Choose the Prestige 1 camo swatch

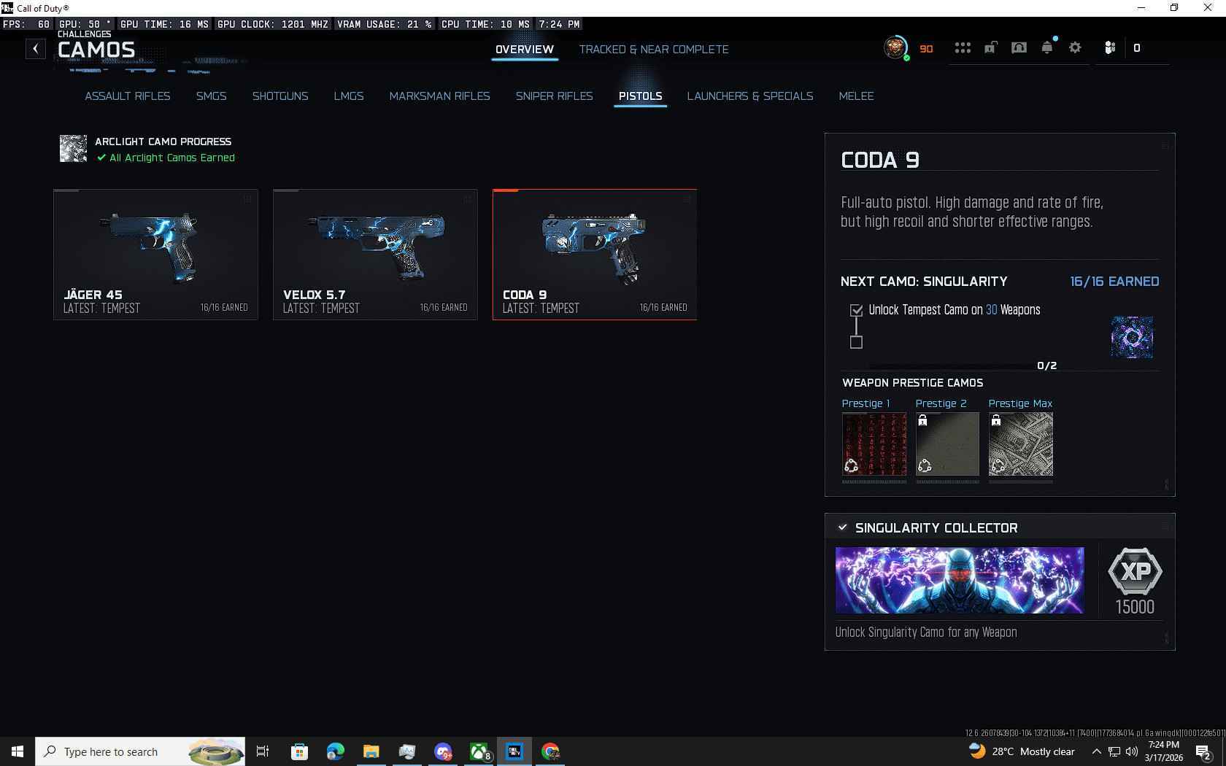pos(874,444)
